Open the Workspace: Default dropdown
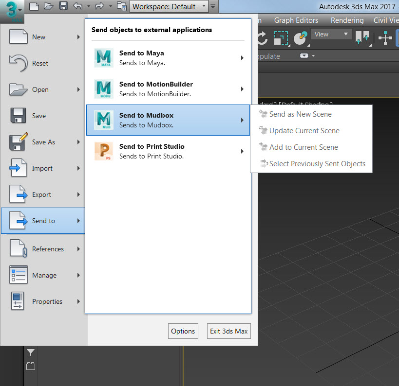The width and height of the screenshot is (399, 386). click(169, 6)
